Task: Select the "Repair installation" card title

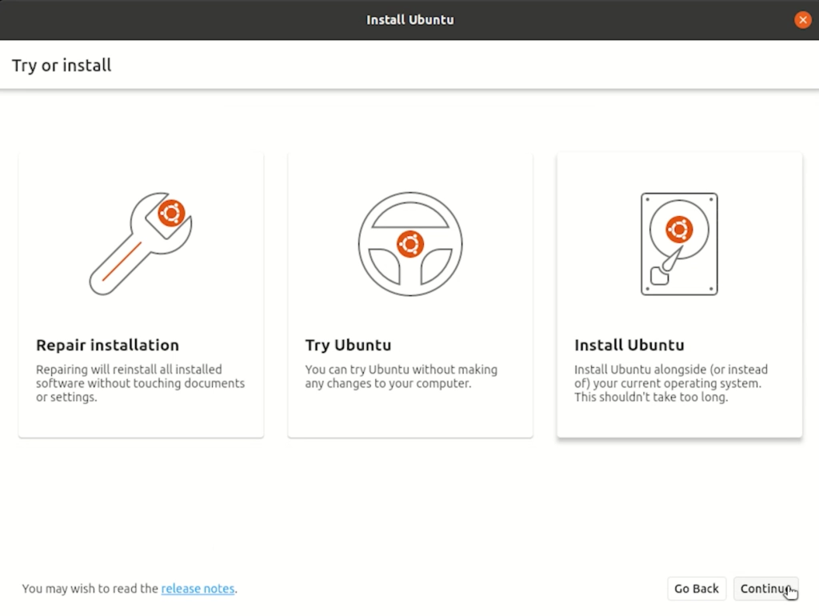Action: click(x=107, y=346)
